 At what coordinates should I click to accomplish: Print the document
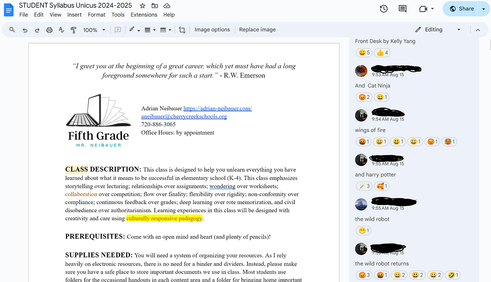49,30
